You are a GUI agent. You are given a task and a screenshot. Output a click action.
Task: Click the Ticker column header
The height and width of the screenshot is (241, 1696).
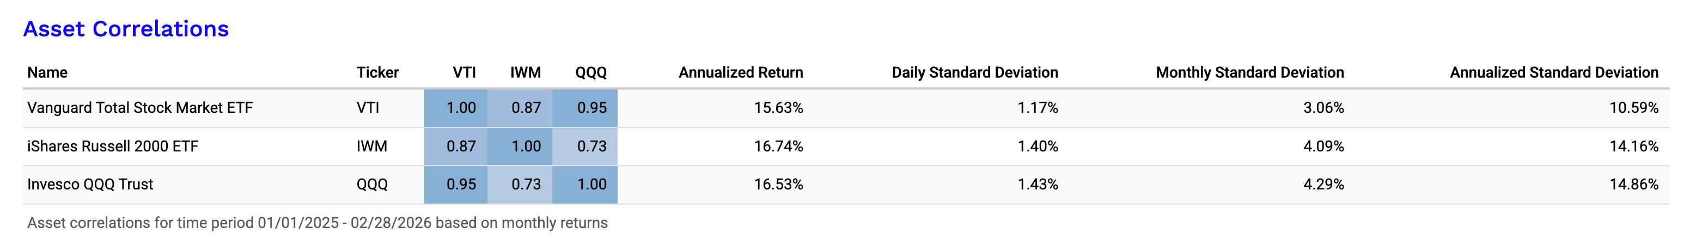tap(377, 72)
